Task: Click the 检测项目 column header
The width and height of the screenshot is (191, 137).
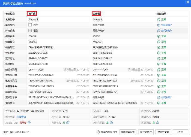Action: tap(10, 14)
